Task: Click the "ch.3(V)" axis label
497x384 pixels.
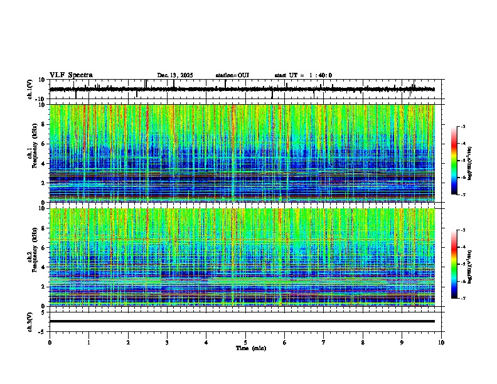Action: click(30, 322)
